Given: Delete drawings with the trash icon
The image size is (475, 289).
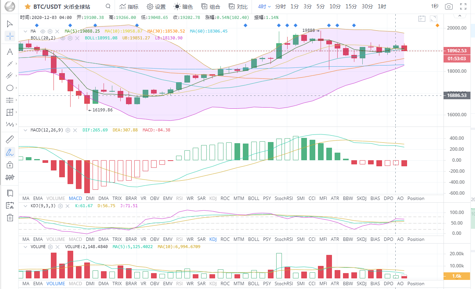Looking at the screenshot, I should click(10, 217).
